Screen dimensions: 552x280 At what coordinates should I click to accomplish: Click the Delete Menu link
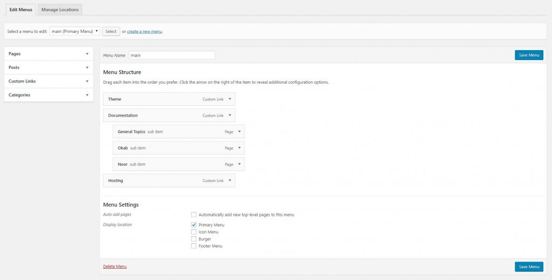click(115, 267)
